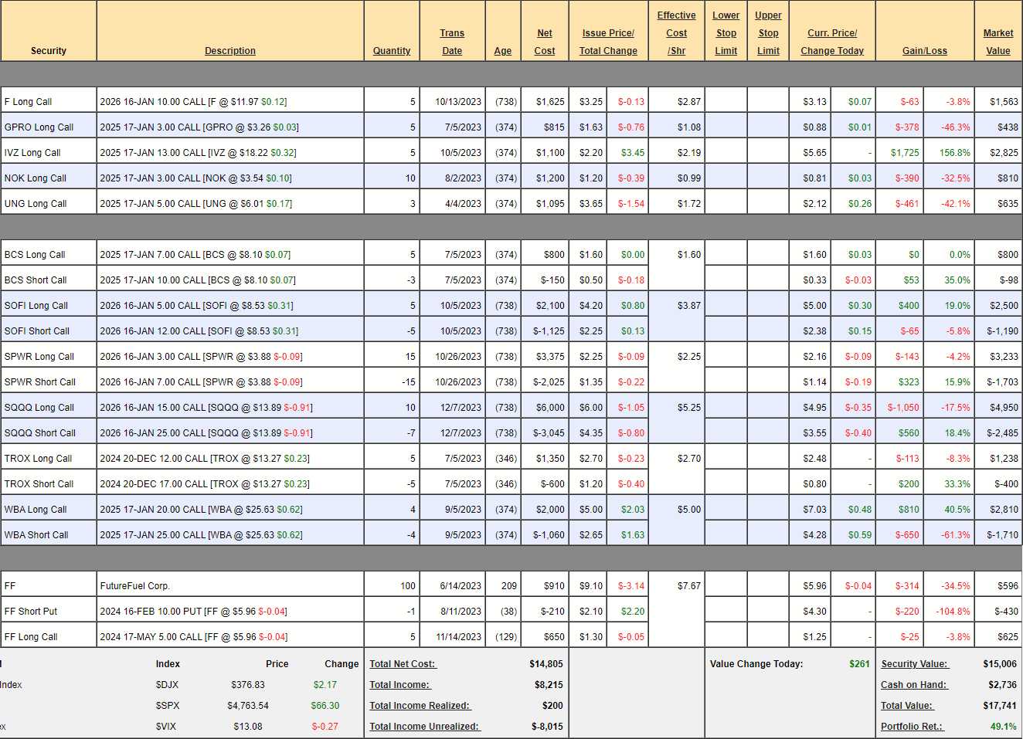Click the Upper Stop Limit header
Viewport: 1023px width, 739px height.
pyautogui.click(x=768, y=33)
